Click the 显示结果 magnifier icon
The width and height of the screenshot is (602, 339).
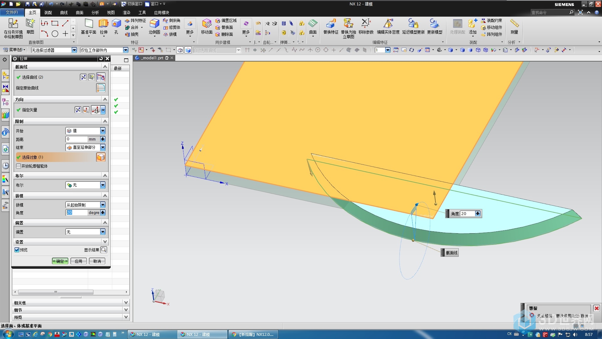click(x=104, y=250)
